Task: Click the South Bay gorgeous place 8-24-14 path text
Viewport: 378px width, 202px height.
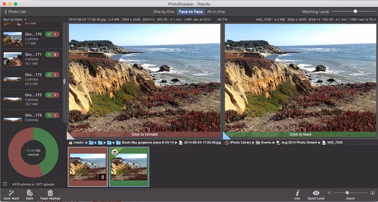Action: pos(148,143)
